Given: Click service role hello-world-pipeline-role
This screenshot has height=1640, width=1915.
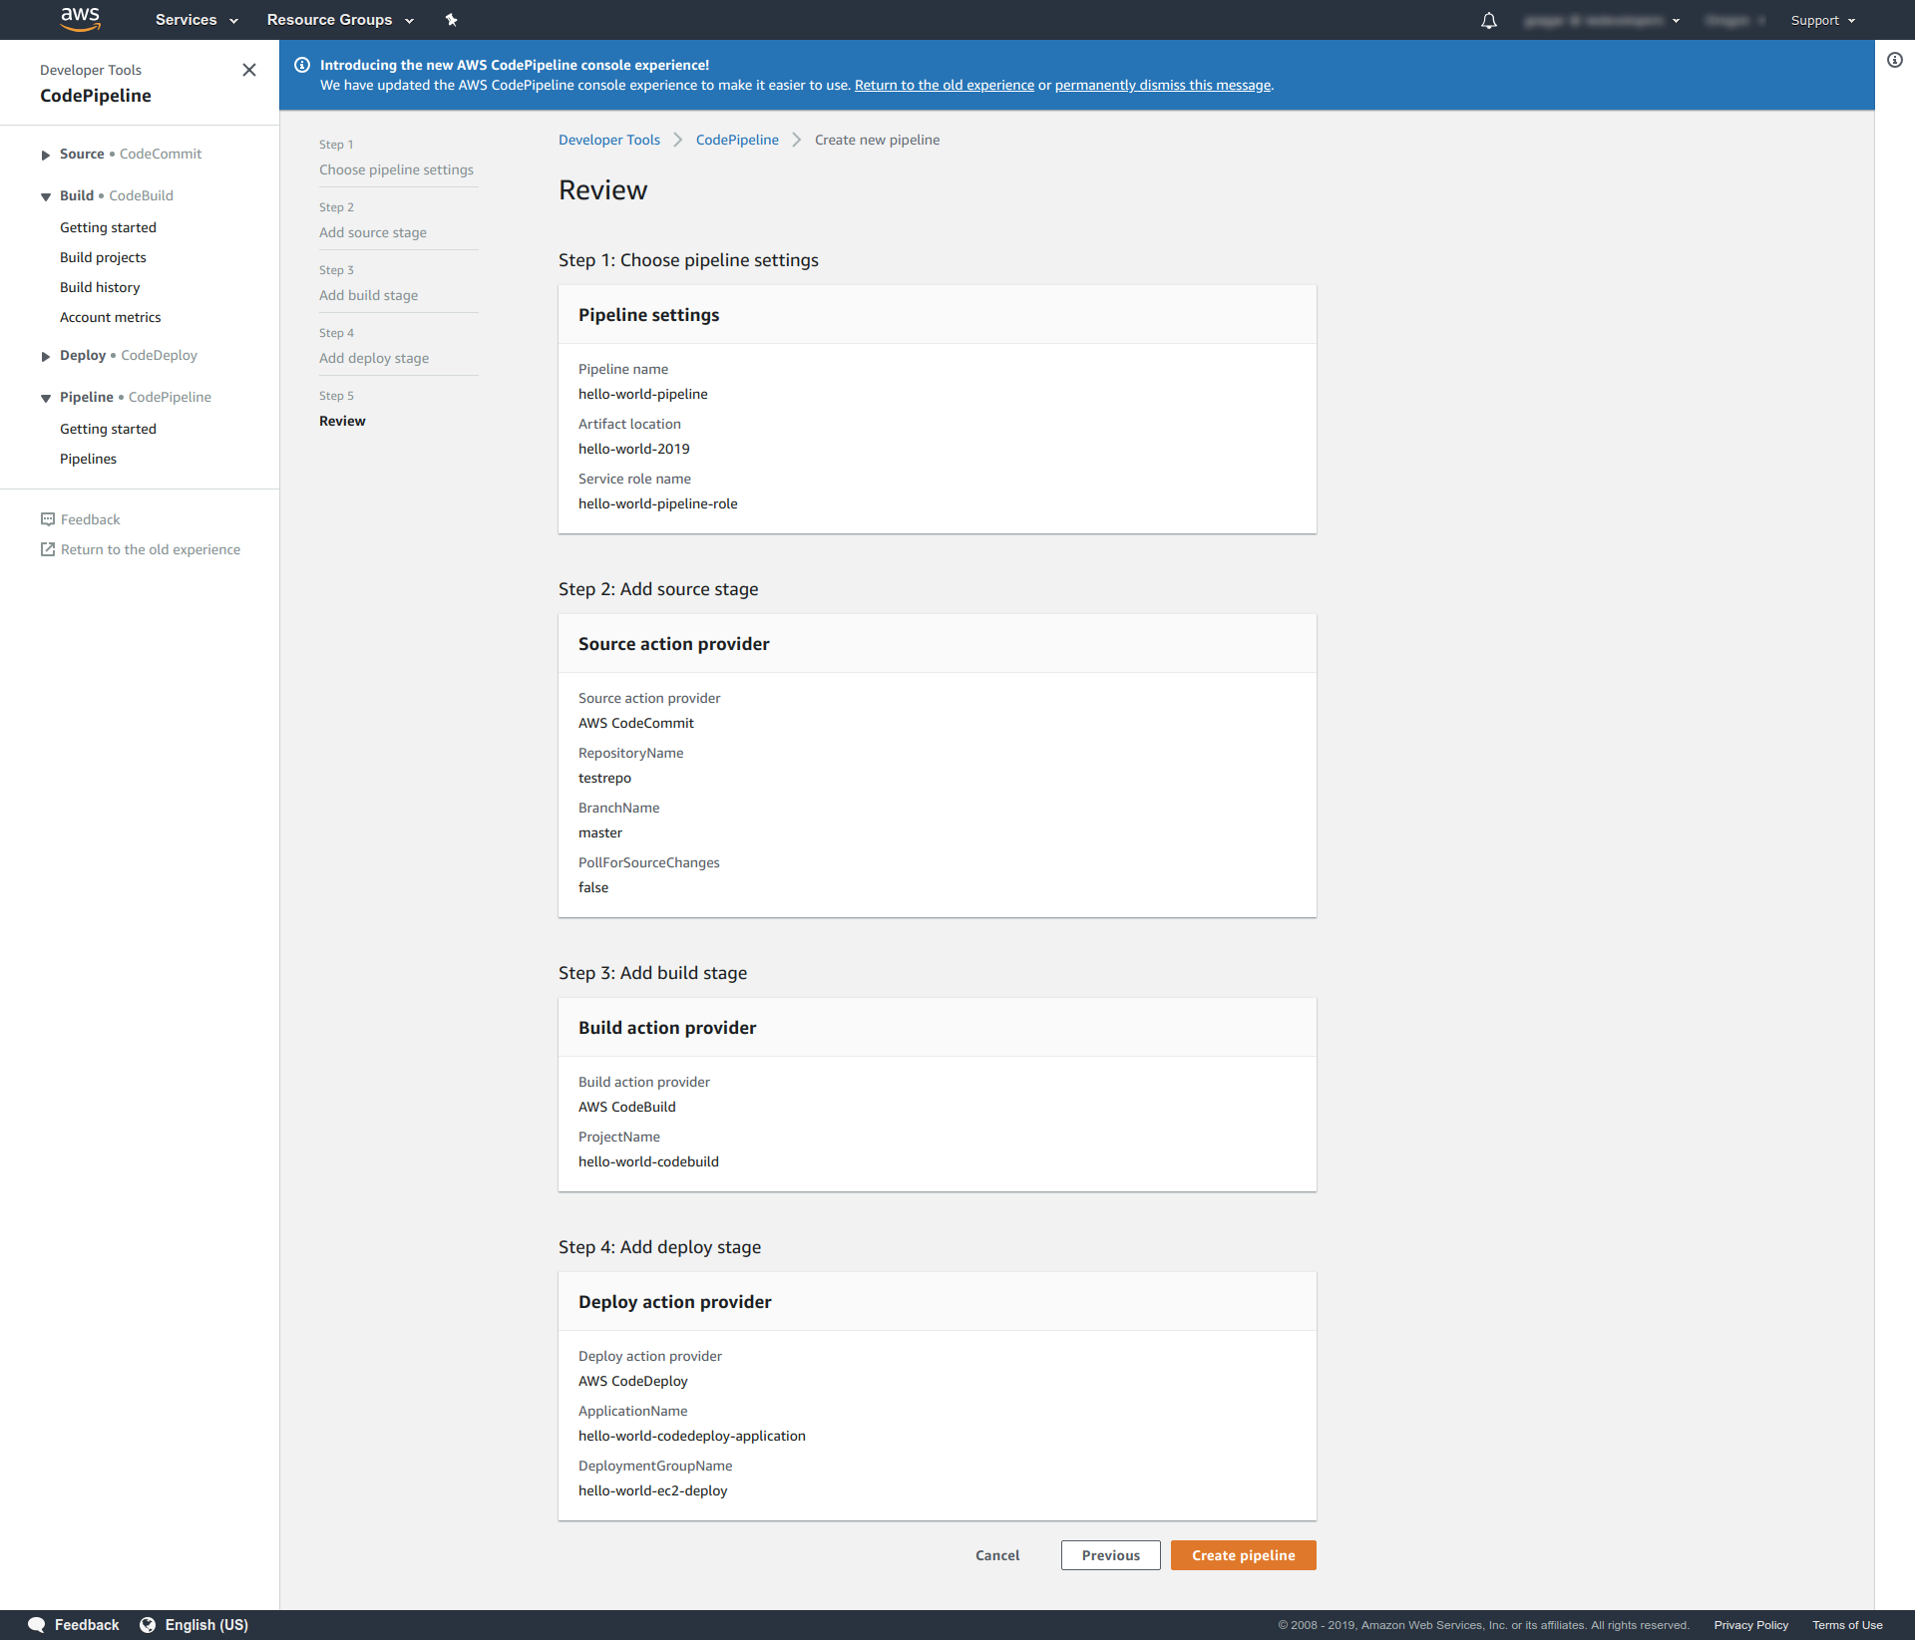Looking at the screenshot, I should 658,503.
